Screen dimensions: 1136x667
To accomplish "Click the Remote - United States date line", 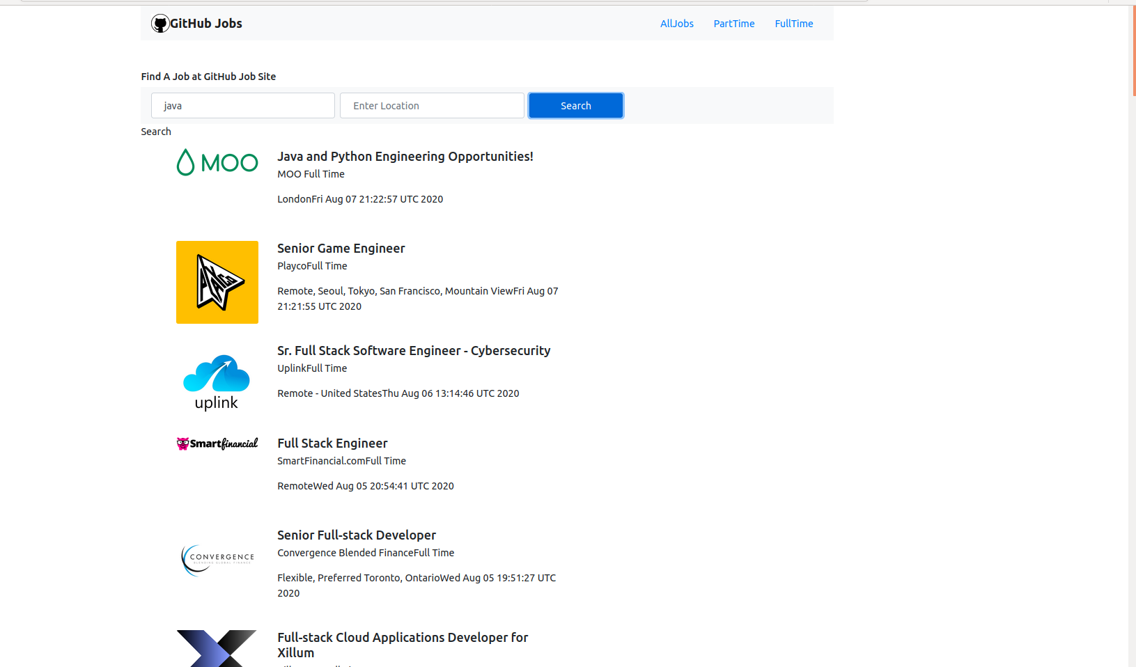I will click(x=398, y=393).
